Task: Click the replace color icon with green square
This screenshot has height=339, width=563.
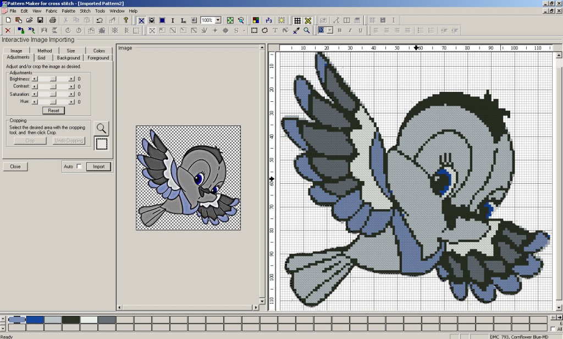Action: (x=21, y=31)
